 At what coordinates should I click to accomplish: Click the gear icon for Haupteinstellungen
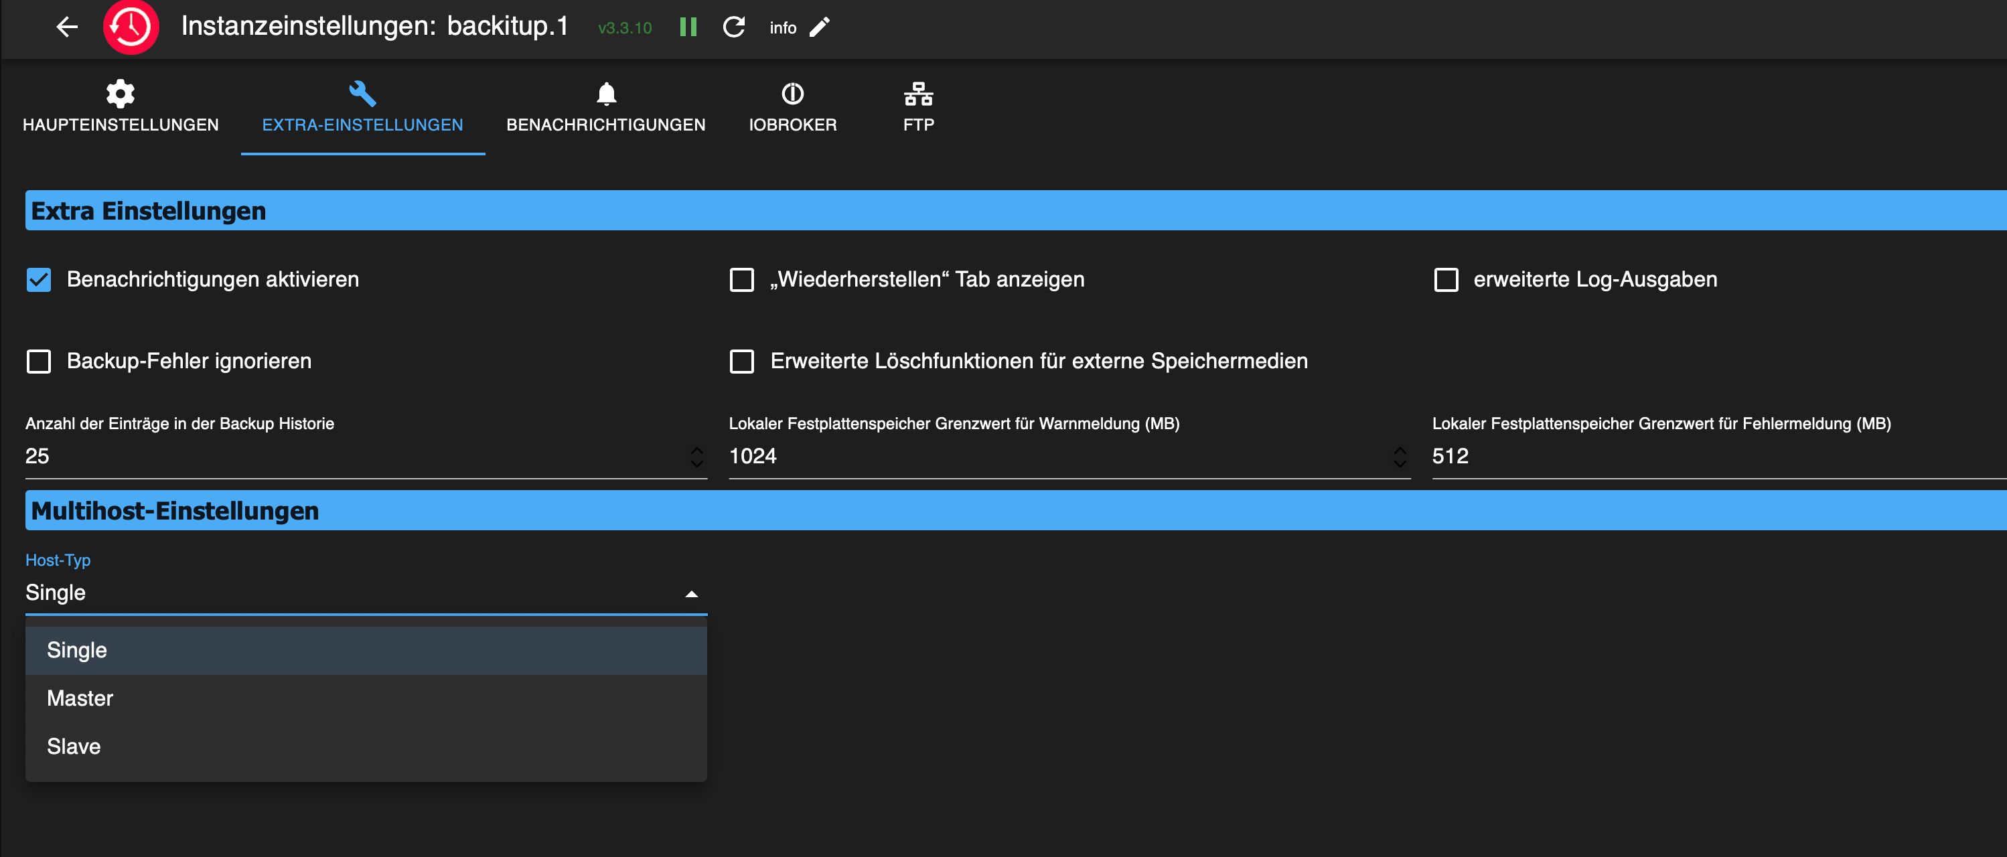[120, 94]
